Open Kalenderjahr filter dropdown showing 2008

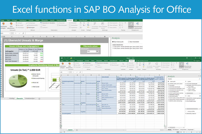click(x=97, y=51)
